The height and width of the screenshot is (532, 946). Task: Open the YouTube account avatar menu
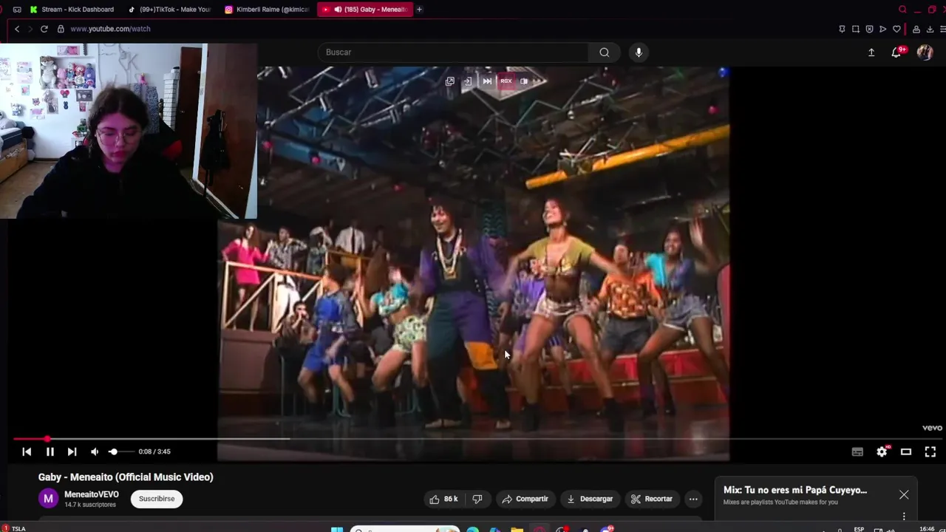coord(925,52)
